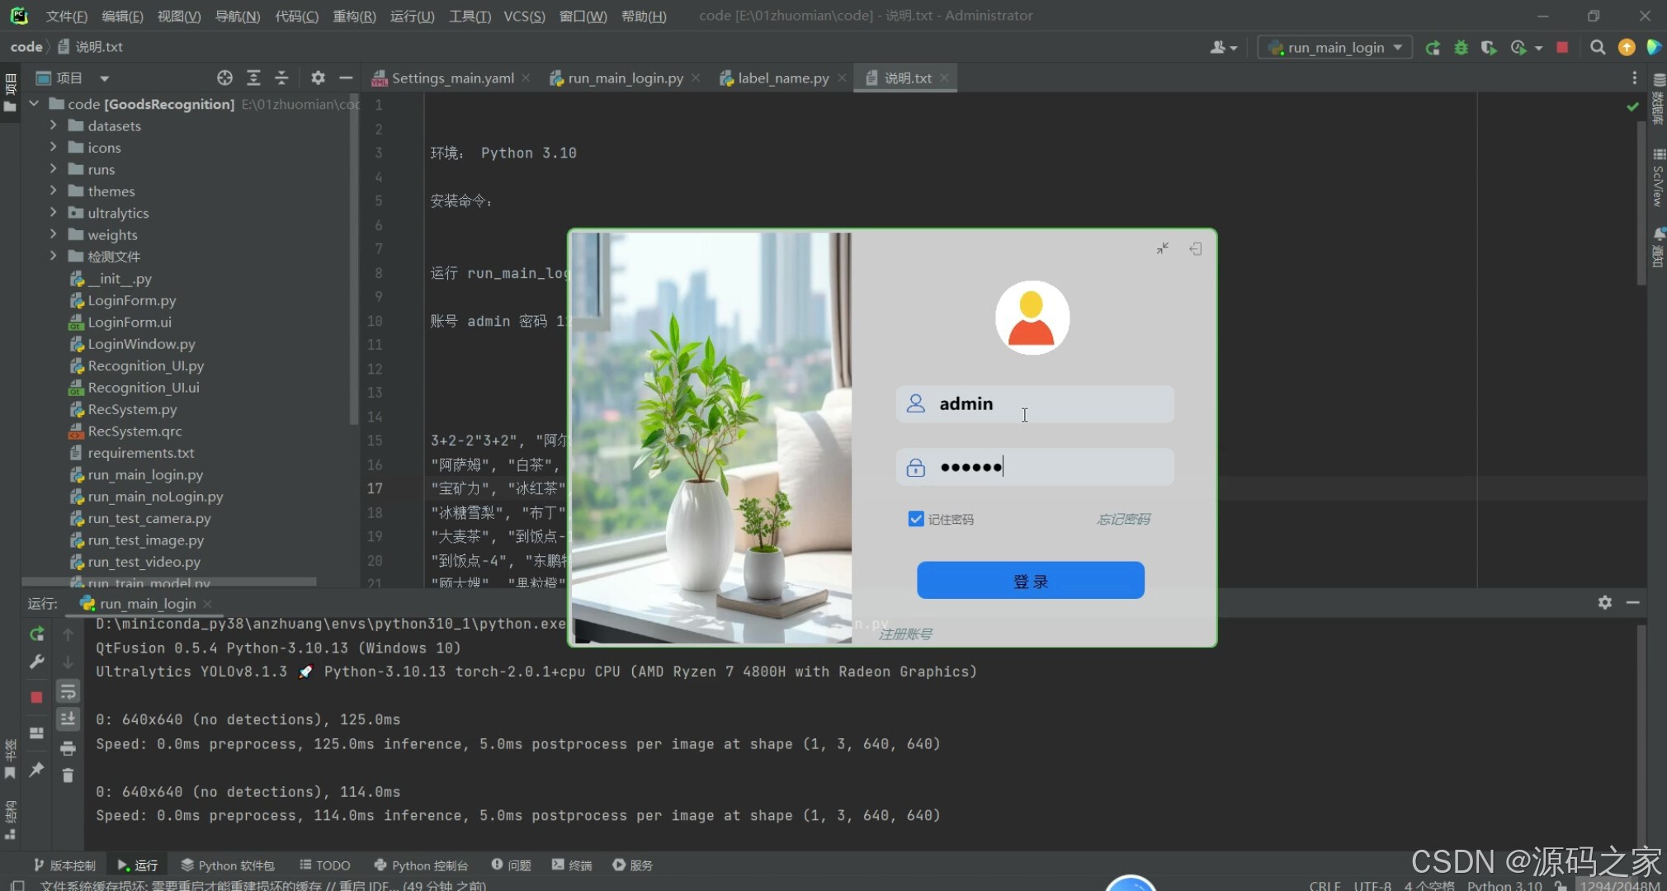Open run_test_camera.py in project tree

tap(149, 518)
